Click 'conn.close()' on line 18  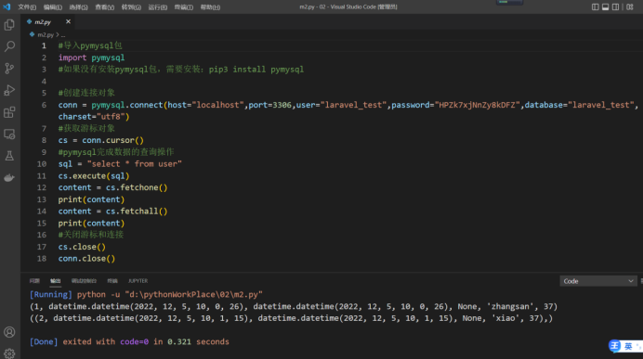(x=86, y=258)
